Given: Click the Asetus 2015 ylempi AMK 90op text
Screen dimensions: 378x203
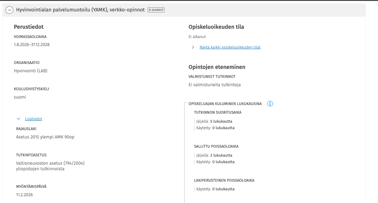Looking at the screenshot, I should click(x=45, y=137).
